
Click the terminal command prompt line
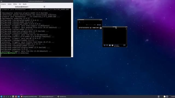point(14,53)
